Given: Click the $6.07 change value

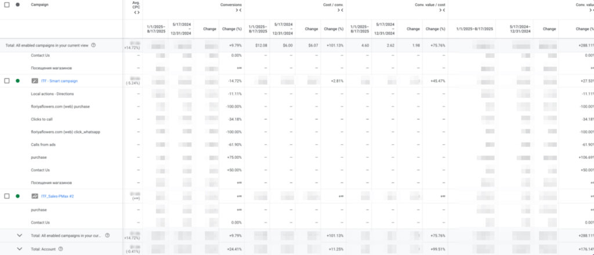Looking at the screenshot, I should click(x=313, y=45).
